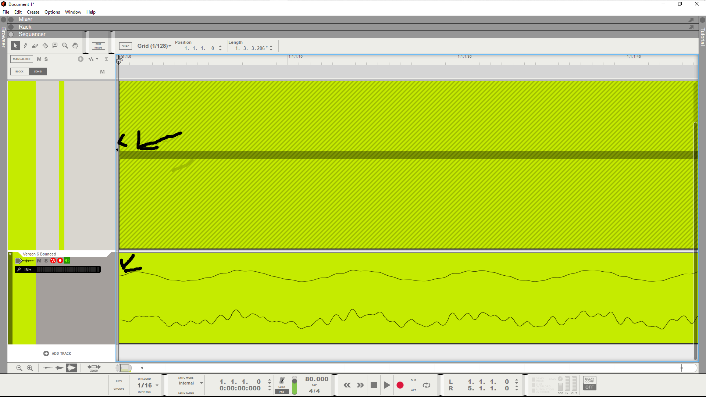Image resolution: width=706 pixels, height=397 pixels.
Task: Open the Window menu
Action: [73, 12]
